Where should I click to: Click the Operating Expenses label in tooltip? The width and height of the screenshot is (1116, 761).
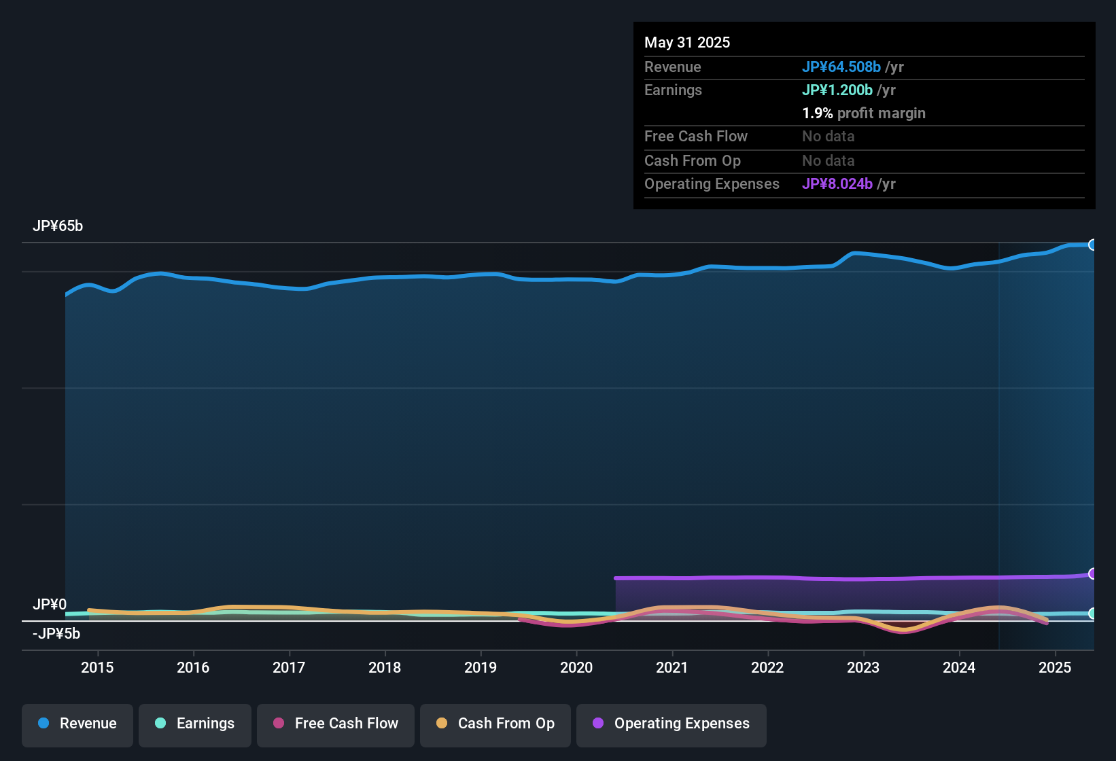click(712, 183)
